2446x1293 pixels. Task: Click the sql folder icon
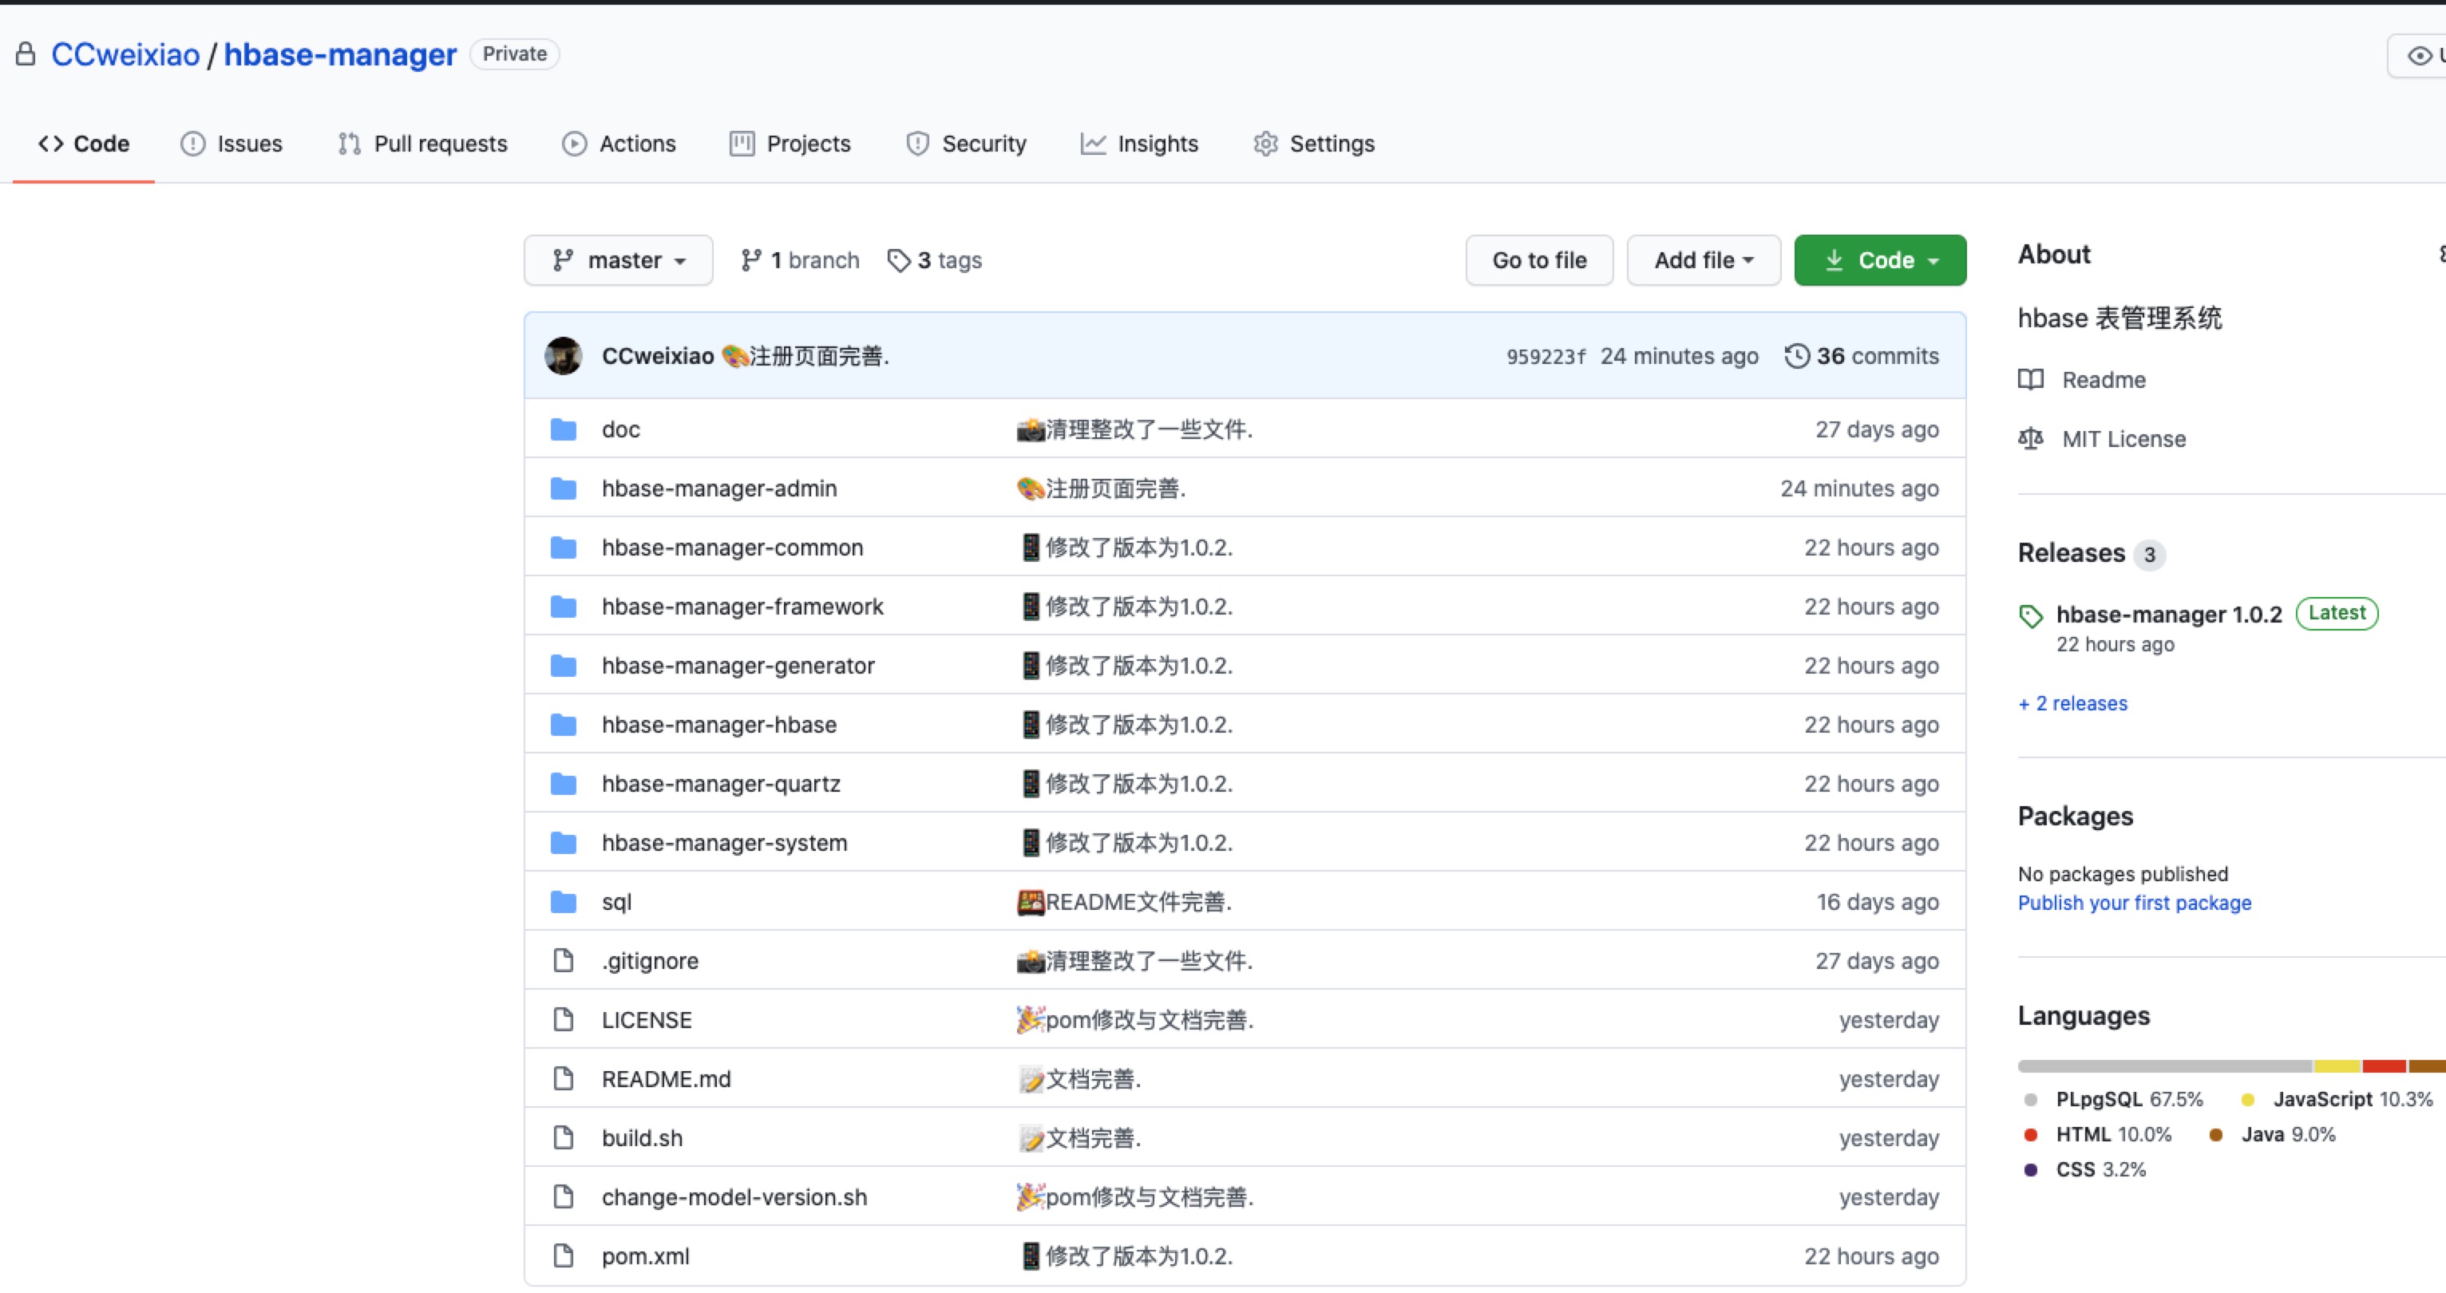tap(563, 901)
